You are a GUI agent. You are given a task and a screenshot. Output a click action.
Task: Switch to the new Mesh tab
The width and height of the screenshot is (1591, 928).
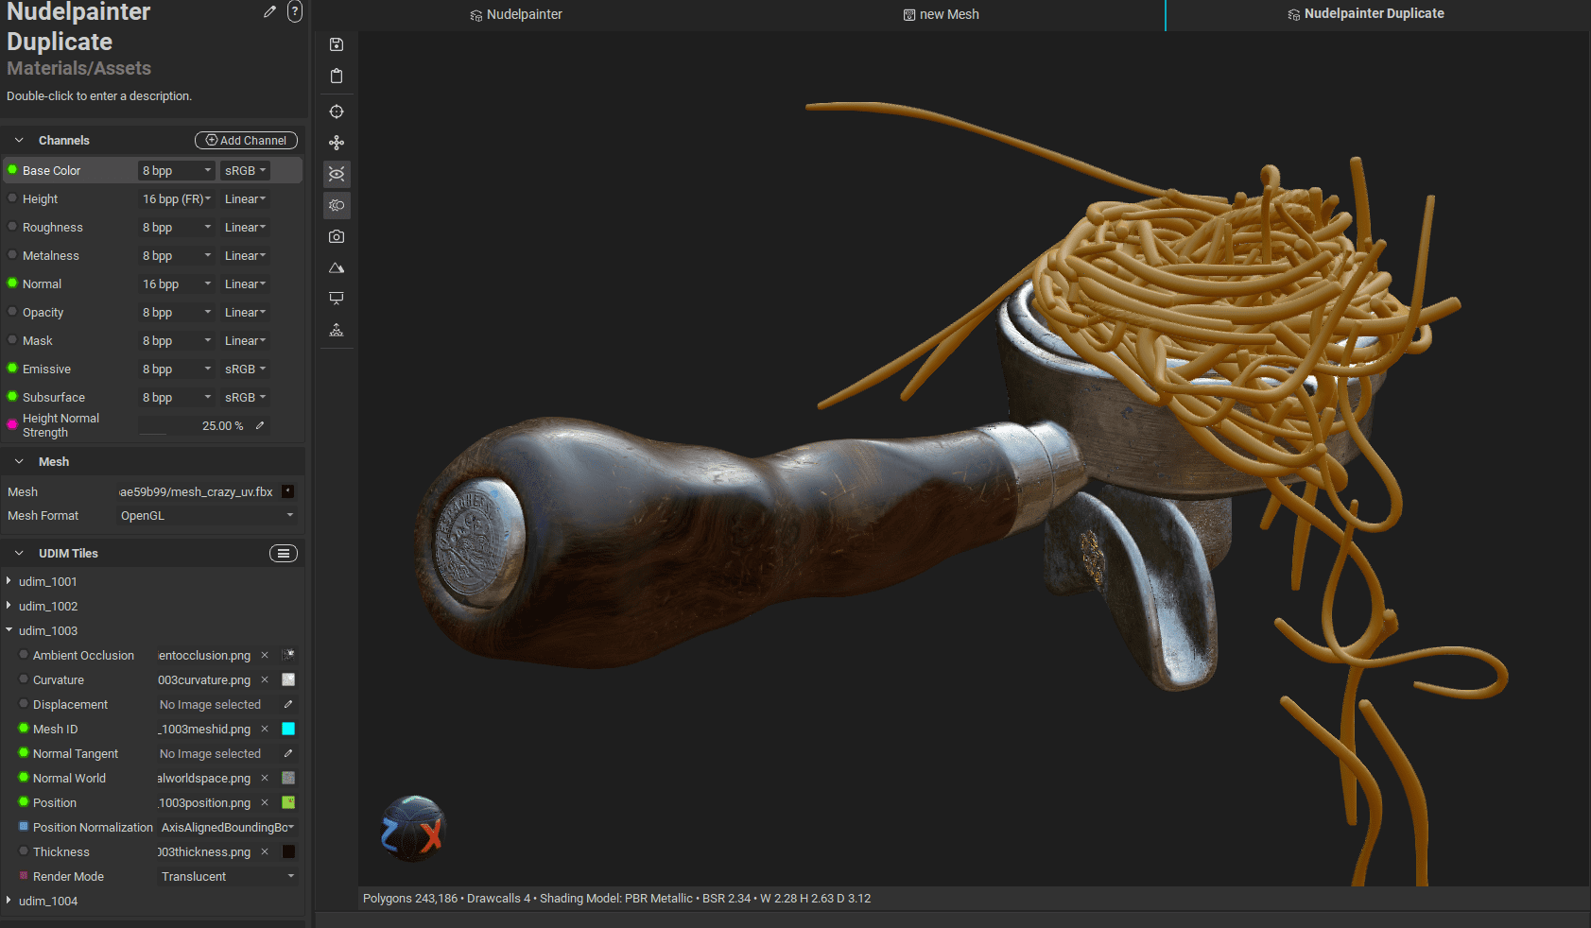pos(941,14)
